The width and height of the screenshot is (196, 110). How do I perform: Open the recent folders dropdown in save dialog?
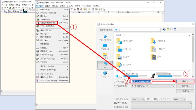pos(161,107)
